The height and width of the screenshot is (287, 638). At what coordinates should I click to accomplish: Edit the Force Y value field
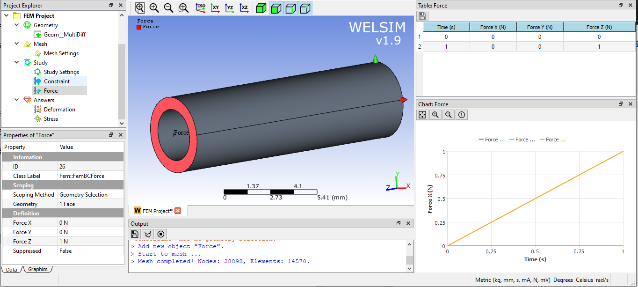tap(91, 232)
